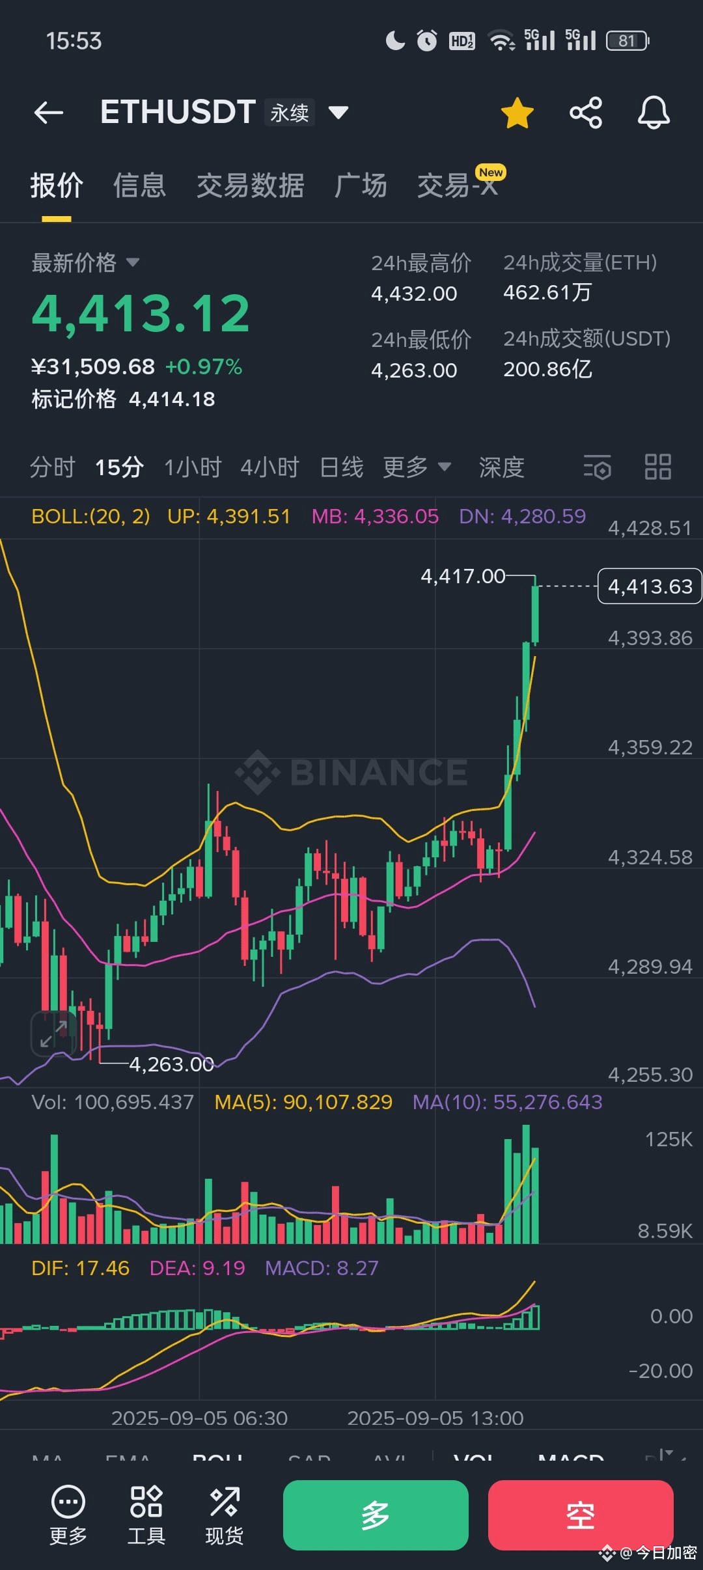Expand chart to fullscreen with the arrows icon
The width and height of the screenshot is (703, 1570).
coord(54,1033)
